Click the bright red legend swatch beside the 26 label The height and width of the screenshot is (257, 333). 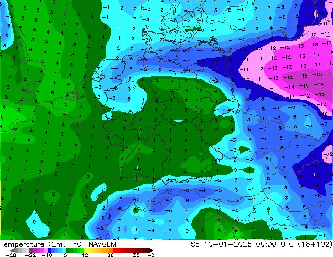(115, 250)
